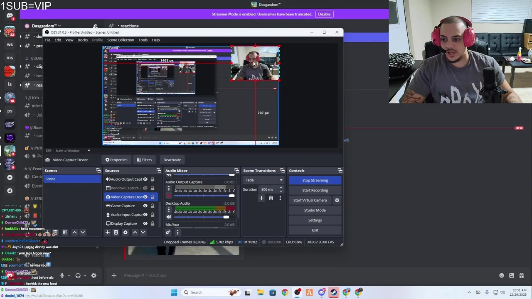
Task: Click Stop Streaming button
Action: pos(315,180)
